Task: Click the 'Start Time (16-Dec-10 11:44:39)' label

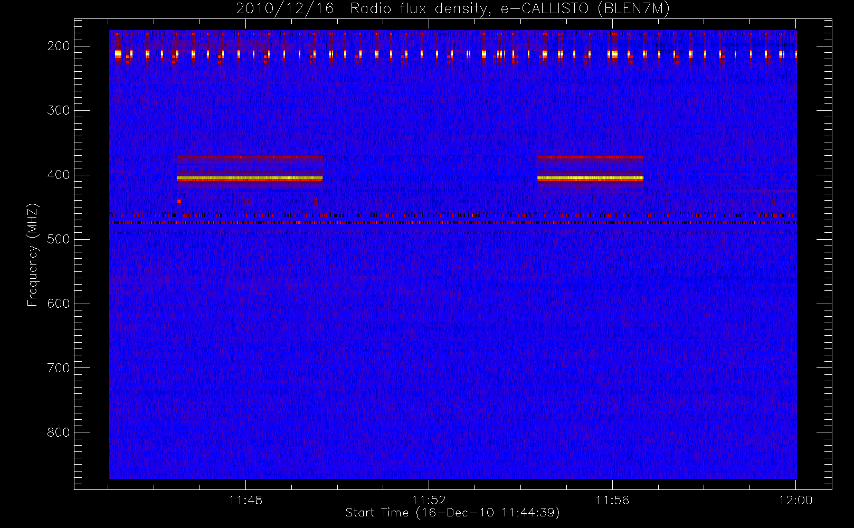Action: pos(452,513)
